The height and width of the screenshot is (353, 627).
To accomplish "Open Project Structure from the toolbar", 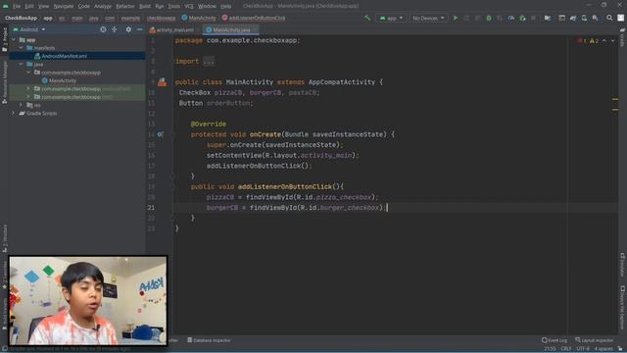I will coord(548,18).
